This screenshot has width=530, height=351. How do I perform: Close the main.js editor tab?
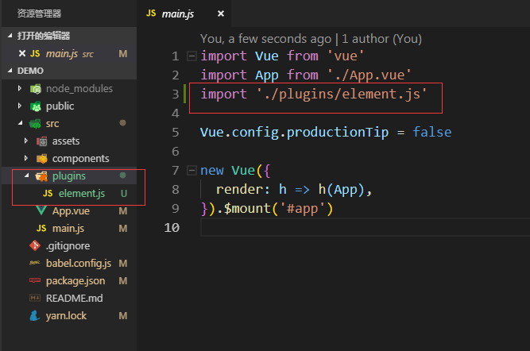tap(220, 13)
